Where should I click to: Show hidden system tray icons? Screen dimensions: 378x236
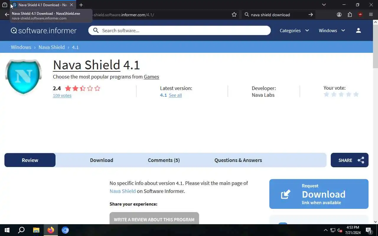click(x=326, y=230)
